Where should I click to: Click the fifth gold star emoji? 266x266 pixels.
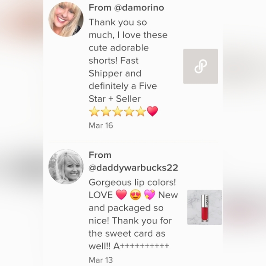[x=141, y=111]
